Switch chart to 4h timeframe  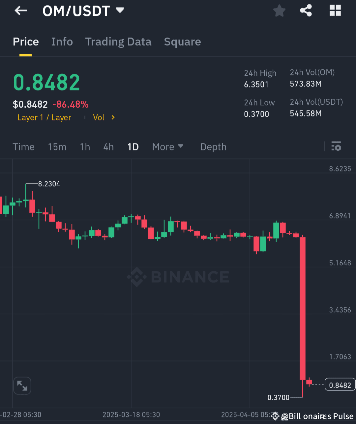coord(108,147)
